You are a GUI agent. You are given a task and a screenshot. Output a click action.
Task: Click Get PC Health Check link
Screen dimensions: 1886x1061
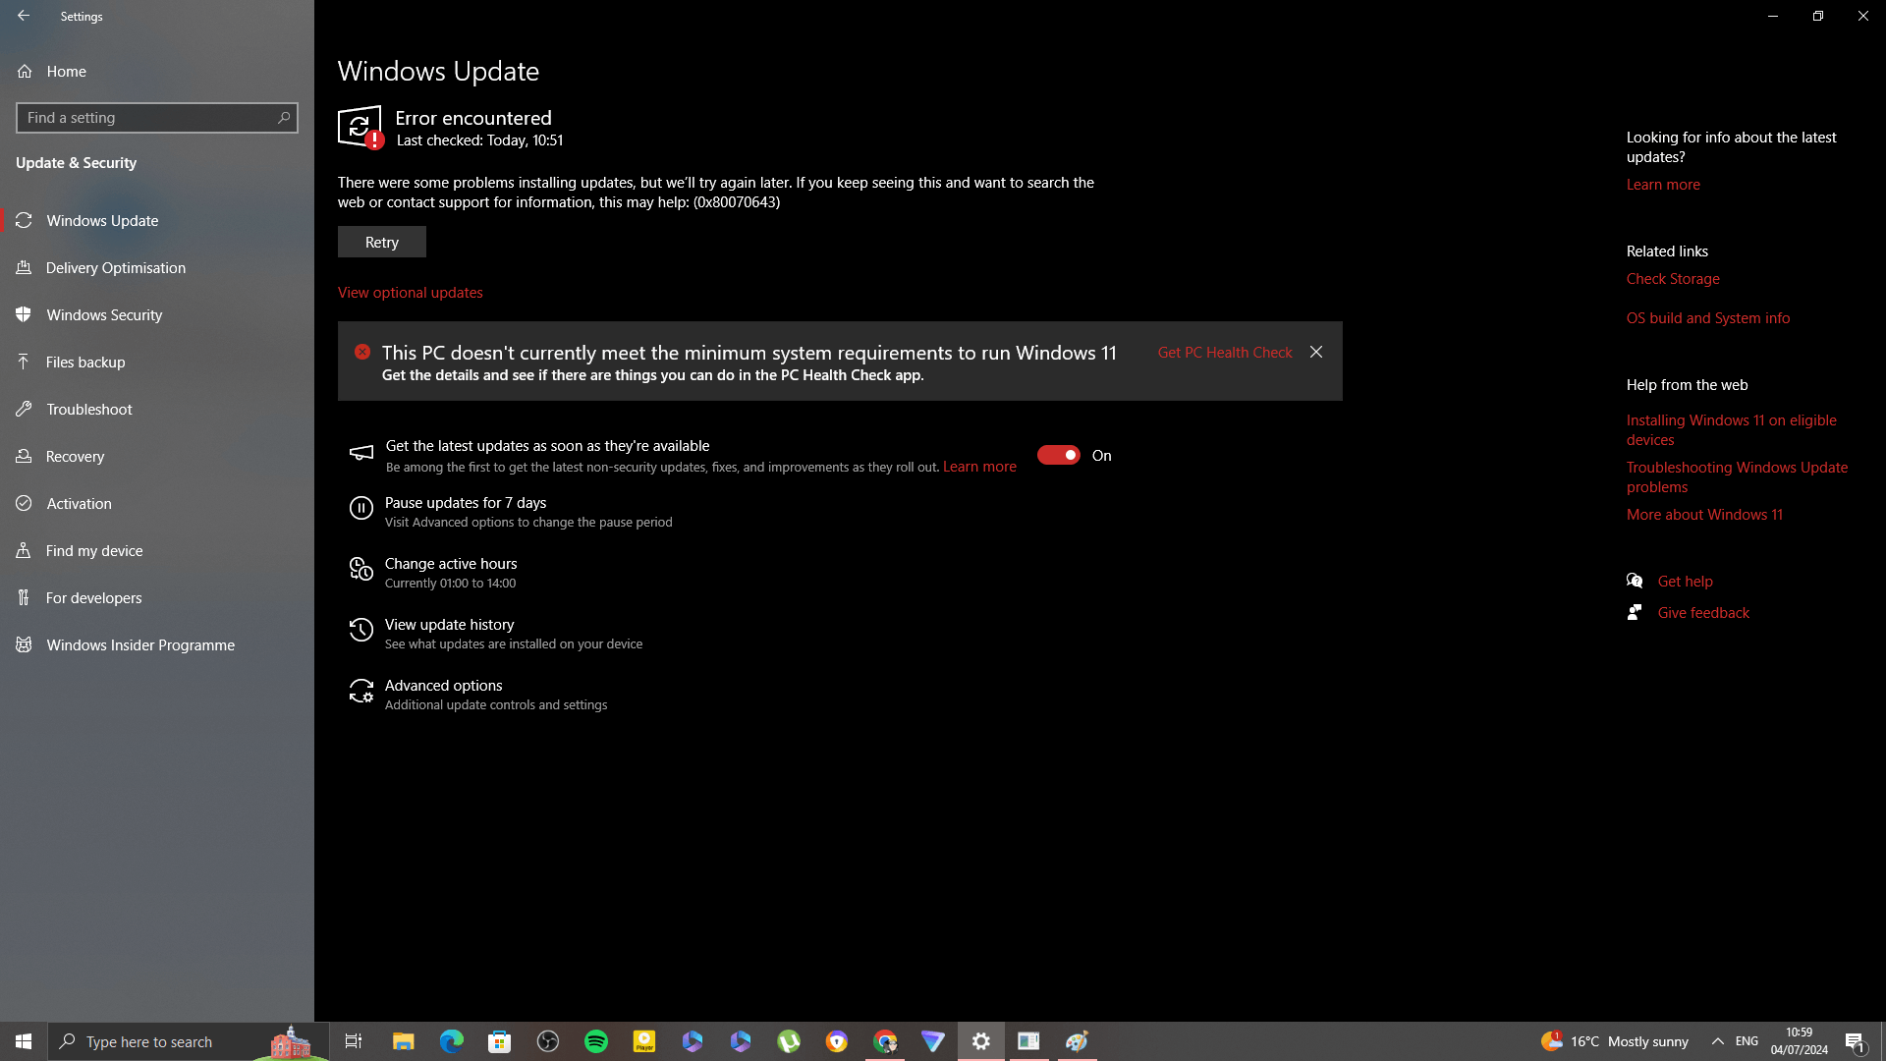click(1224, 352)
